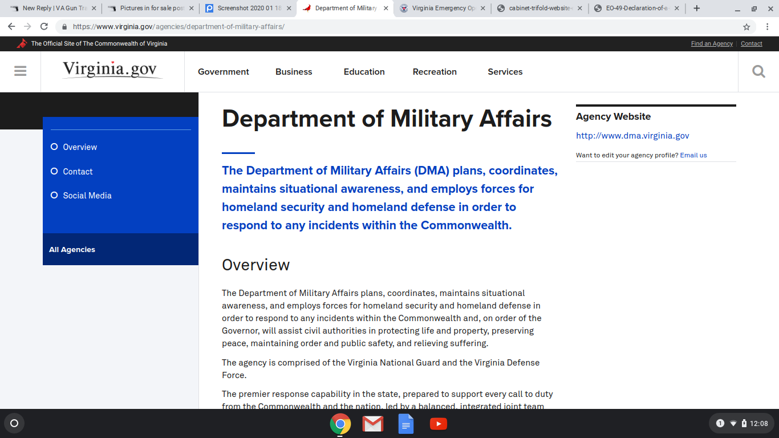The height and width of the screenshot is (438, 779).
Task: Close the Department of Military tab
Action: click(x=386, y=9)
